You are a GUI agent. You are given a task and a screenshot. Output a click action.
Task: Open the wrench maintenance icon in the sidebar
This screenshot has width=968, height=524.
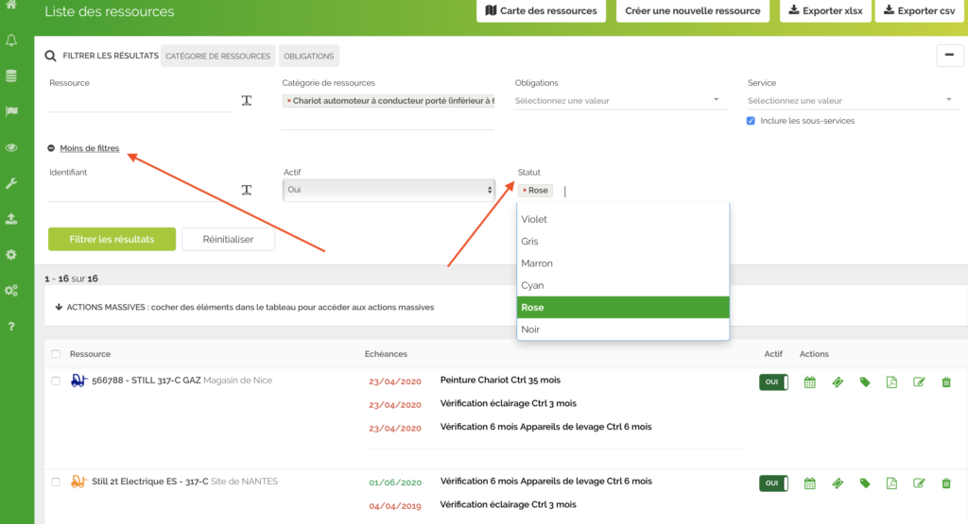click(x=11, y=183)
